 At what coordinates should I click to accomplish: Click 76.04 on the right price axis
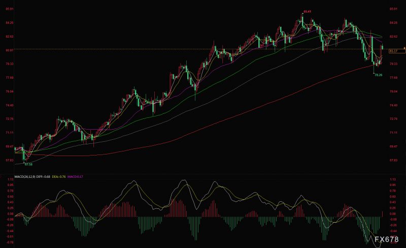(x=393, y=91)
